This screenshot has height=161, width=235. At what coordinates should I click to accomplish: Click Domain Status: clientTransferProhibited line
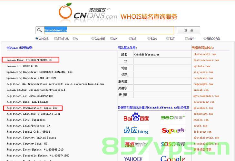(36, 90)
